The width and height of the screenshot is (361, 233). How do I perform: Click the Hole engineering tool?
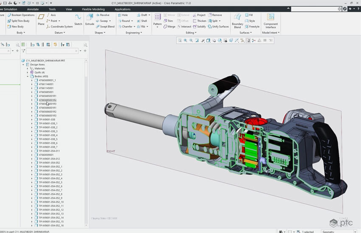[x=123, y=15]
